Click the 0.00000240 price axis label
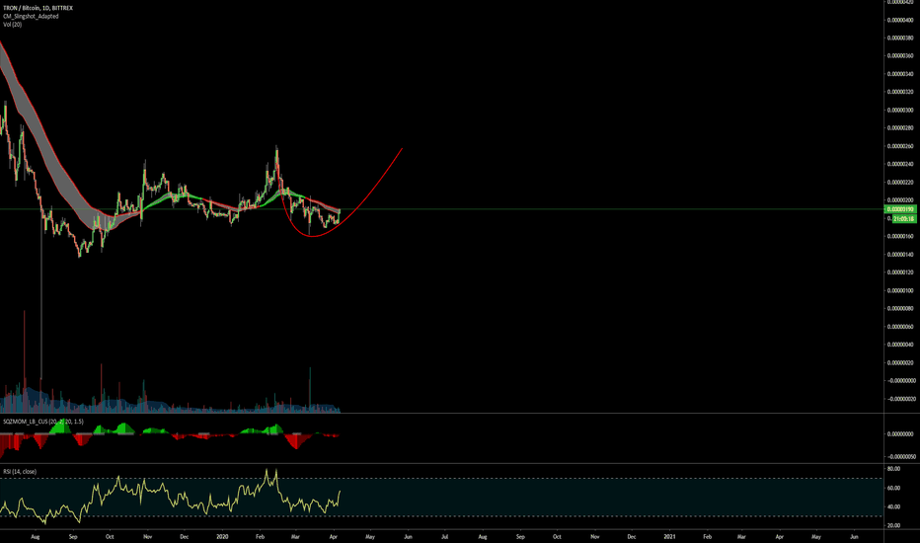The height and width of the screenshot is (543, 920). coord(900,164)
